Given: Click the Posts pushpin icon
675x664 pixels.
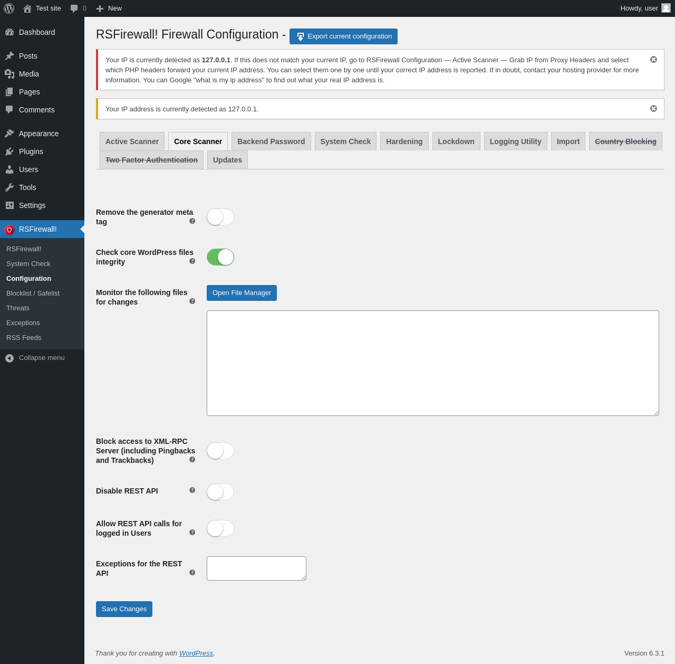Looking at the screenshot, I should click(9, 56).
